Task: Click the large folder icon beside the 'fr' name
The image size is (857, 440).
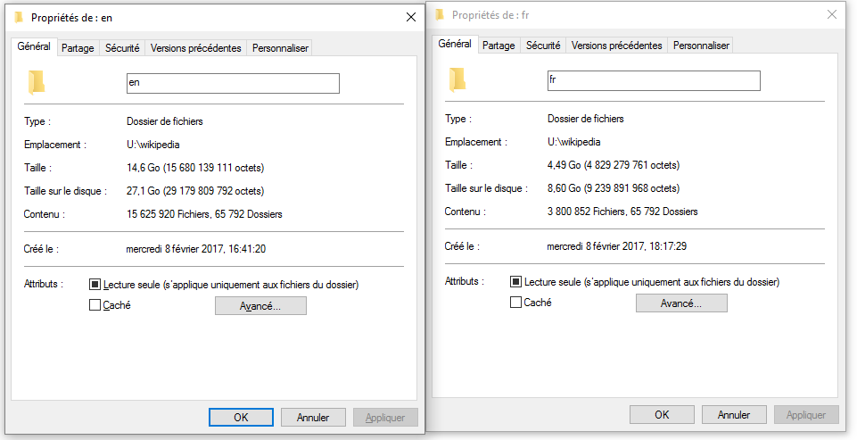Action: [457, 80]
